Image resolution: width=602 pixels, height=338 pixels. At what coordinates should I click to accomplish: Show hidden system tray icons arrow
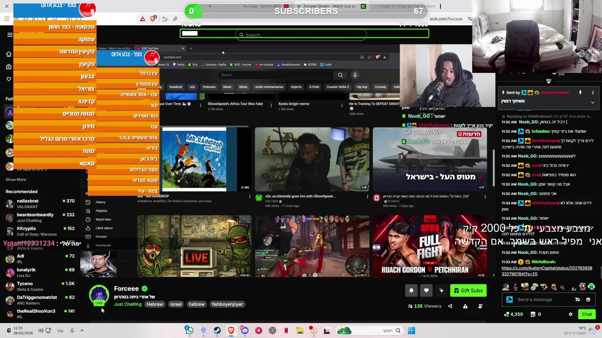click(82, 330)
